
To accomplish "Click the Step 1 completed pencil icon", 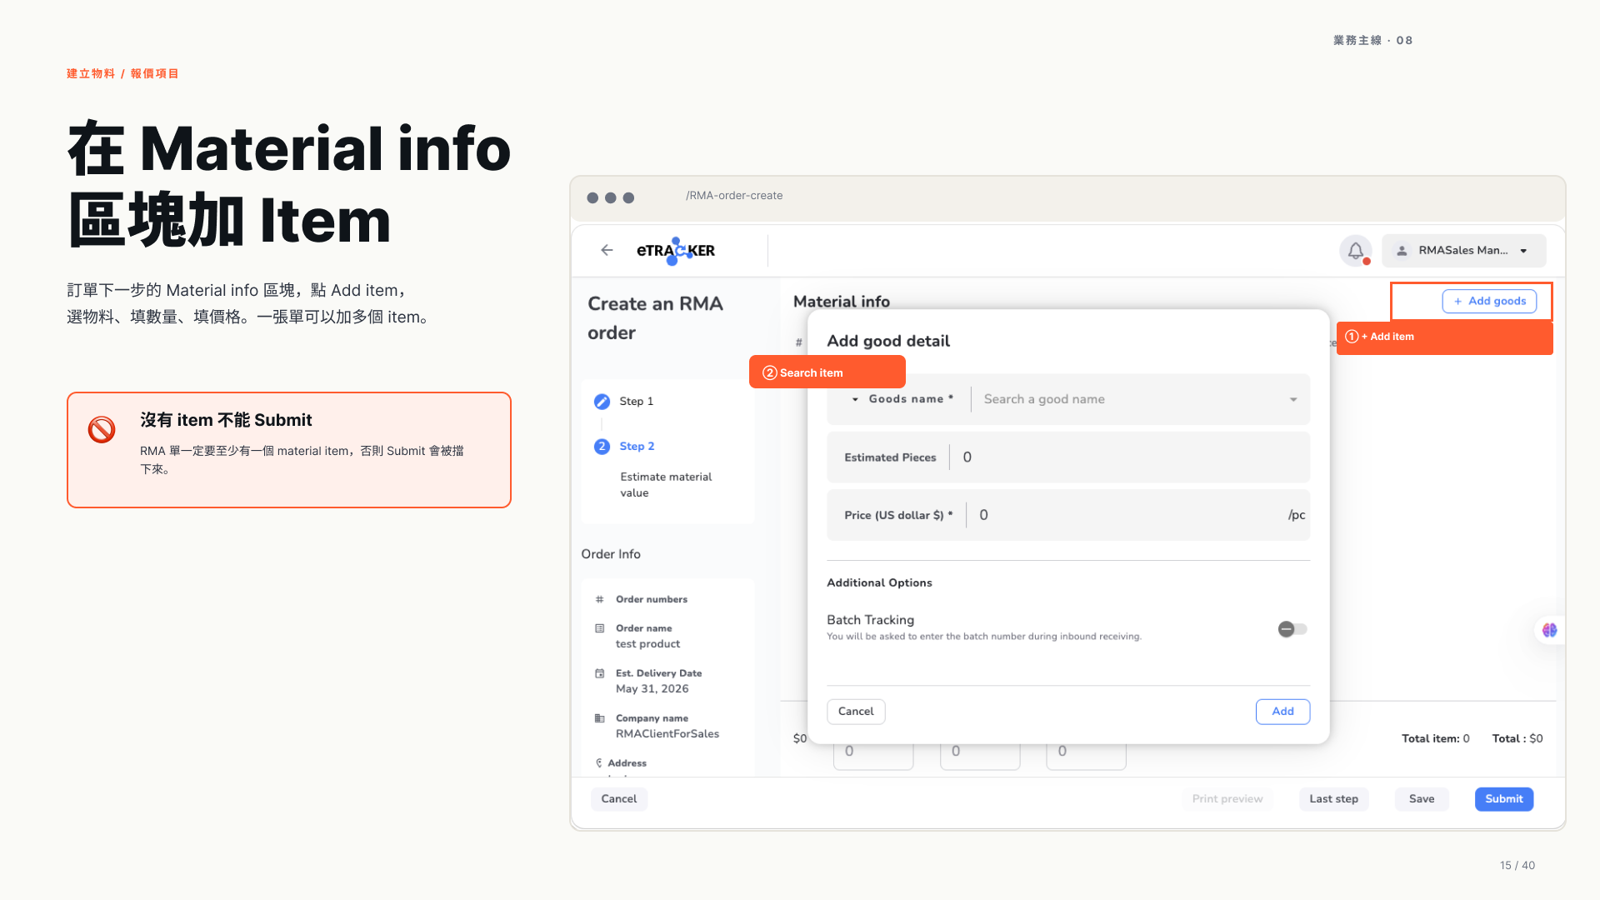I will [602, 402].
